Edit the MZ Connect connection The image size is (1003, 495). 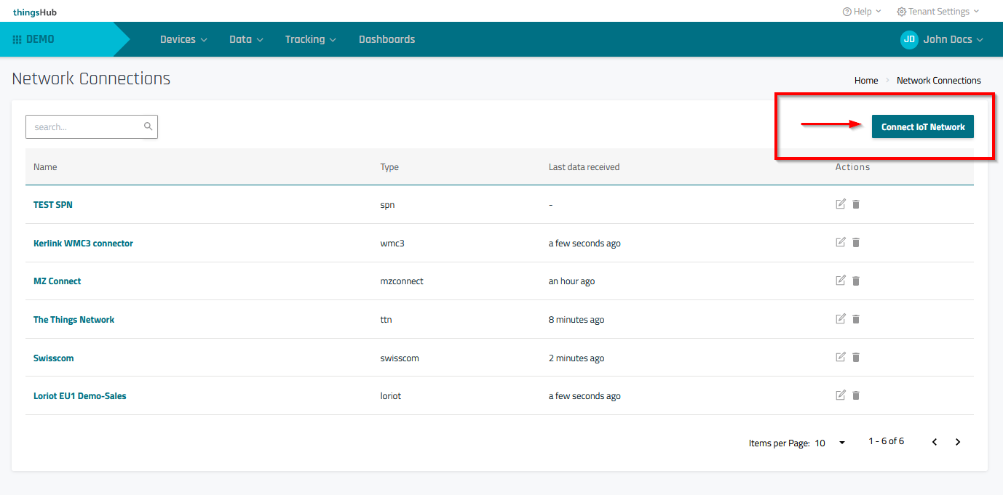(x=841, y=281)
